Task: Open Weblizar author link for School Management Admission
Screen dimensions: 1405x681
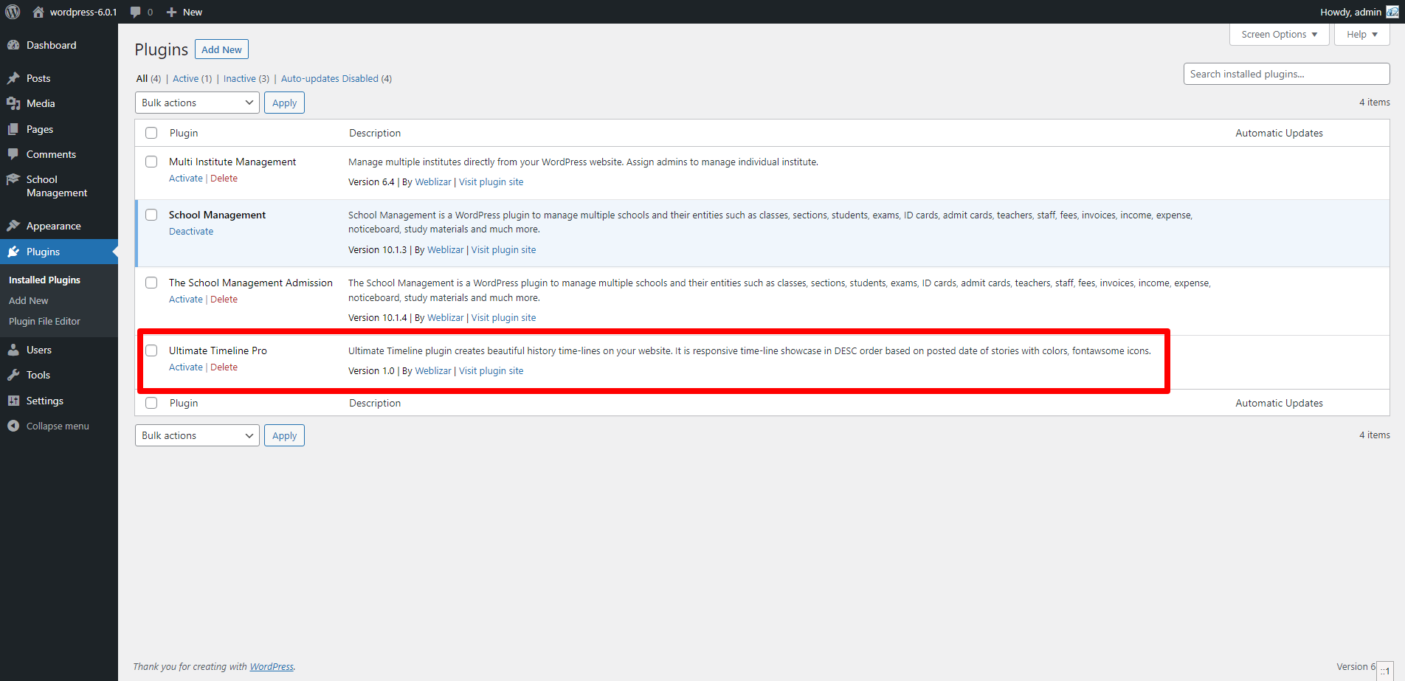Action: coord(446,318)
